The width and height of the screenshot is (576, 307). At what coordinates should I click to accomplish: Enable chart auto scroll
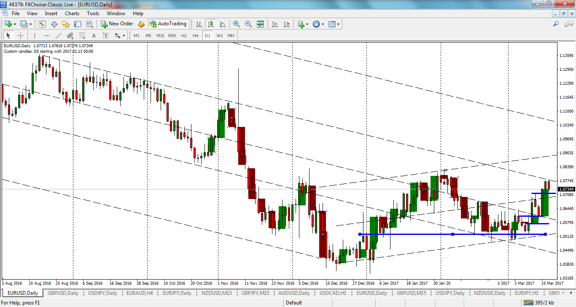pyautogui.click(x=275, y=24)
